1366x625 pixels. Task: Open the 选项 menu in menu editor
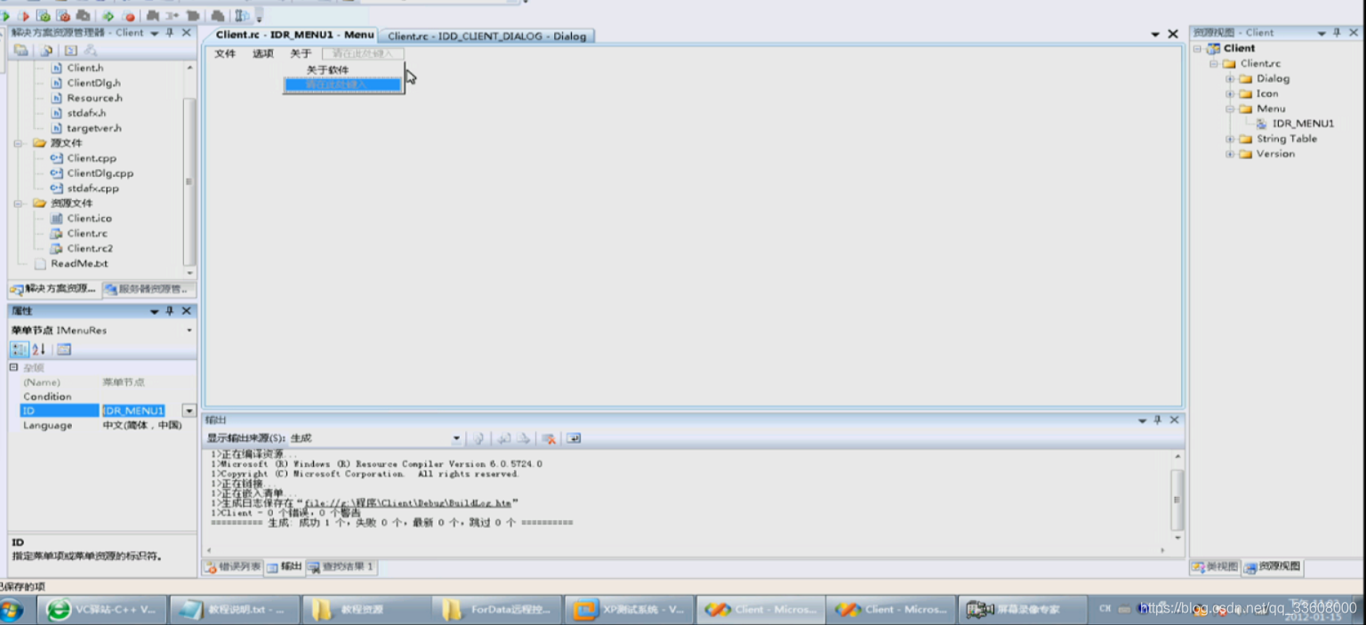263,54
